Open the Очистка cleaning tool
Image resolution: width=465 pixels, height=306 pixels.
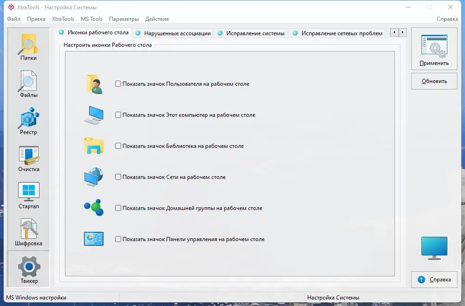(x=28, y=158)
